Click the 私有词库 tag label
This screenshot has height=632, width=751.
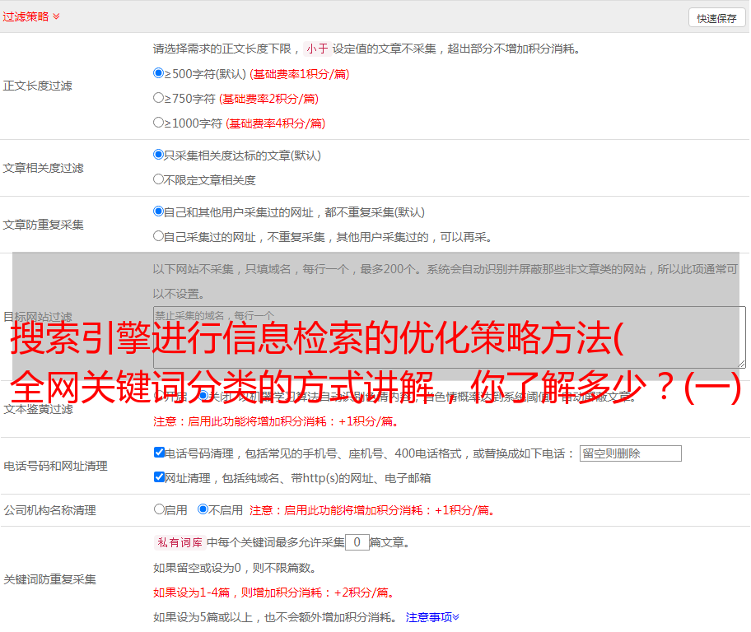tap(179, 542)
